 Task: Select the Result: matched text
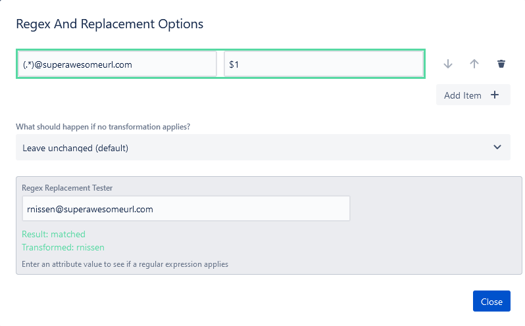click(x=53, y=234)
